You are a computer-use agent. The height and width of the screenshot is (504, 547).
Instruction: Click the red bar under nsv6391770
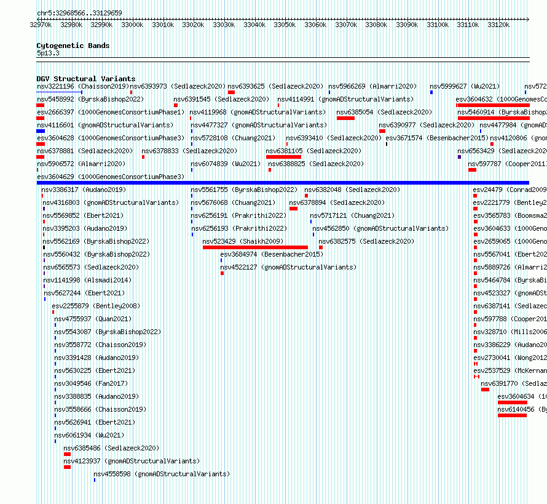pyautogui.click(x=485, y=390)
